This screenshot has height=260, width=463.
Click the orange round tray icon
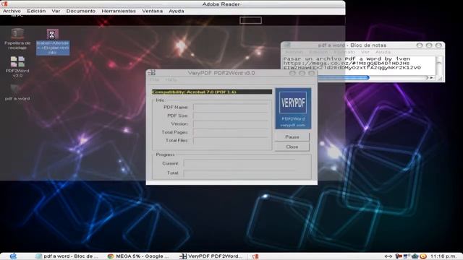pos(423,256)
